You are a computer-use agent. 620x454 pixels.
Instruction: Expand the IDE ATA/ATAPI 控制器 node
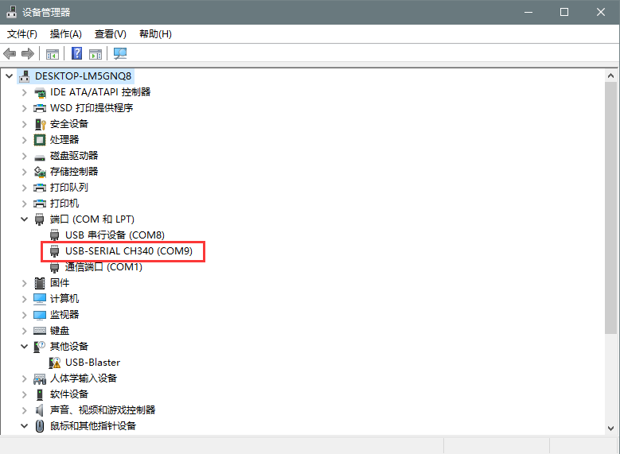pos(25,92)
